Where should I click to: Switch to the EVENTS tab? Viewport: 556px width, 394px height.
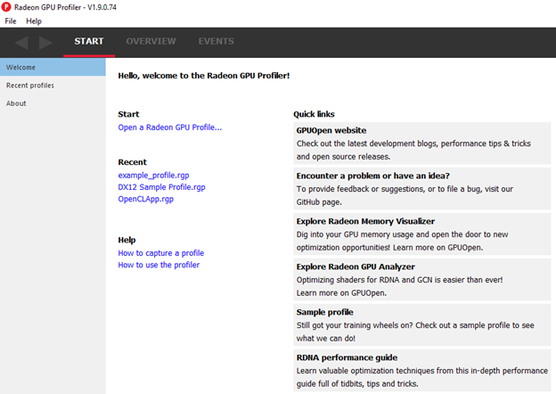point(216,41)
